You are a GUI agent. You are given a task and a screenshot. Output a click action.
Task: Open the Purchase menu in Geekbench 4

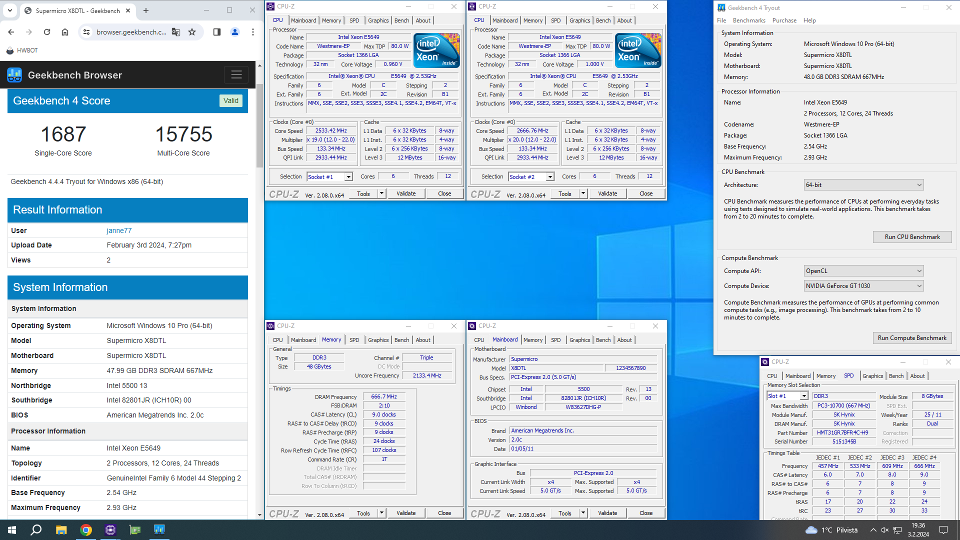[784, 20]
